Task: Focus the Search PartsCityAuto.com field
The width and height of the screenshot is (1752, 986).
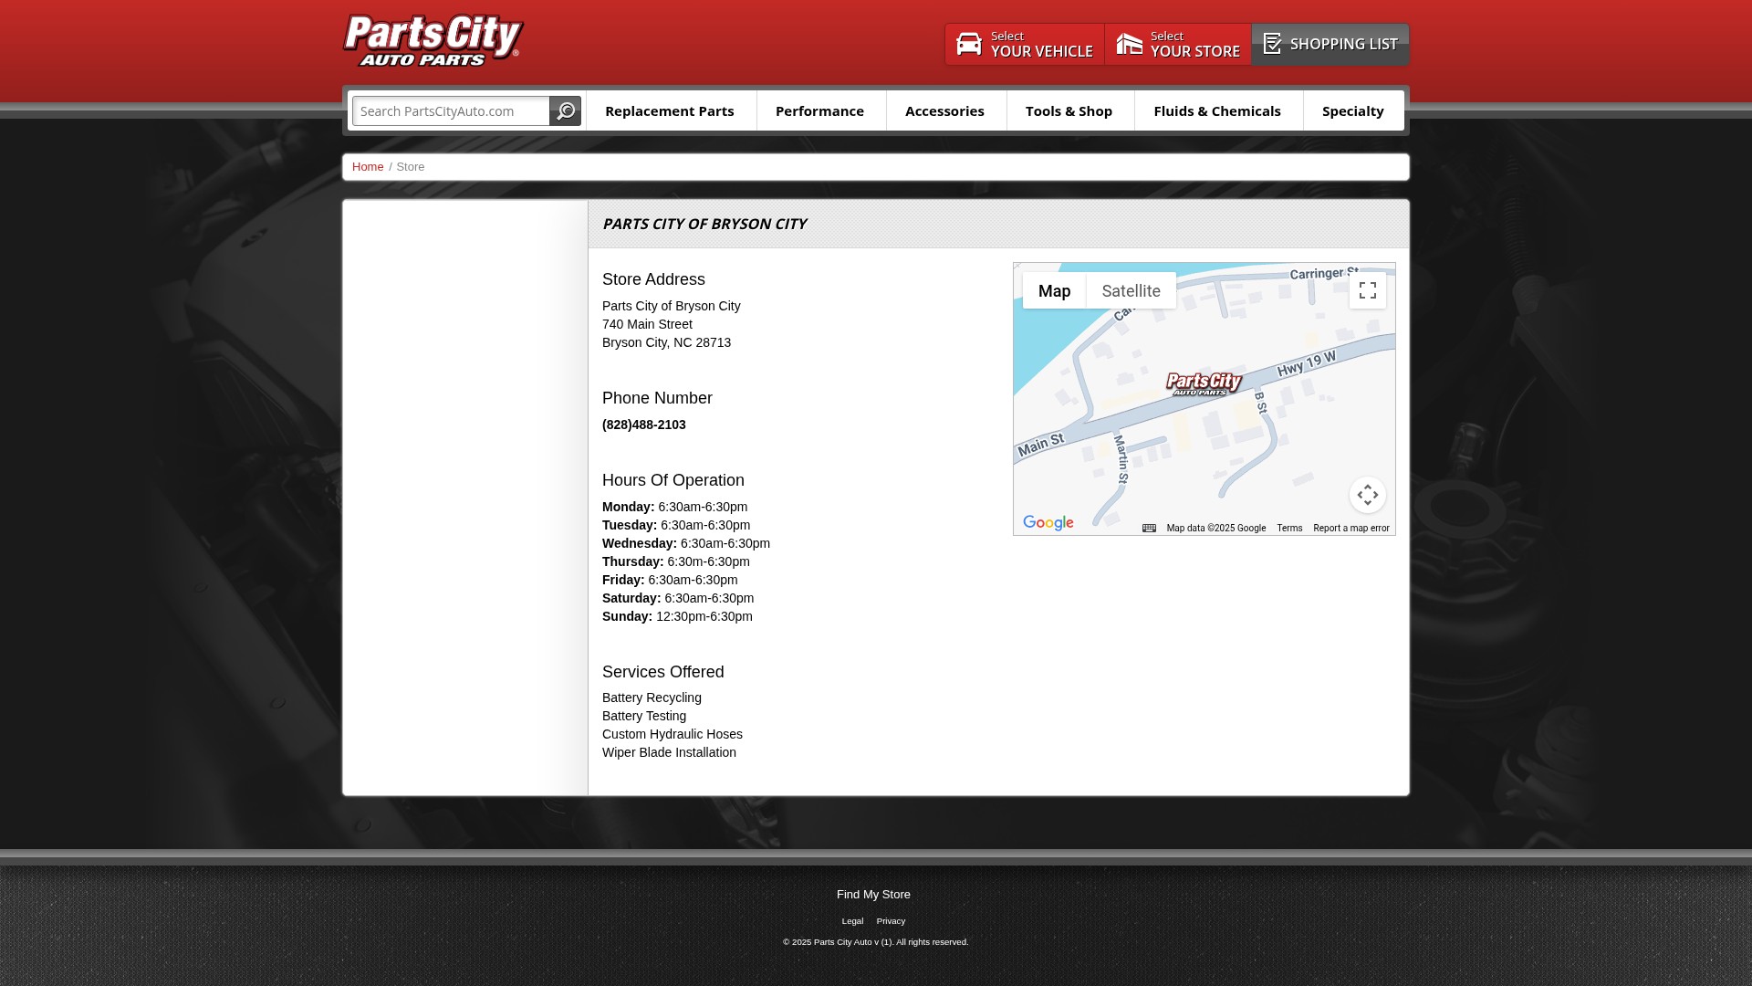Action: coord(451,111)
